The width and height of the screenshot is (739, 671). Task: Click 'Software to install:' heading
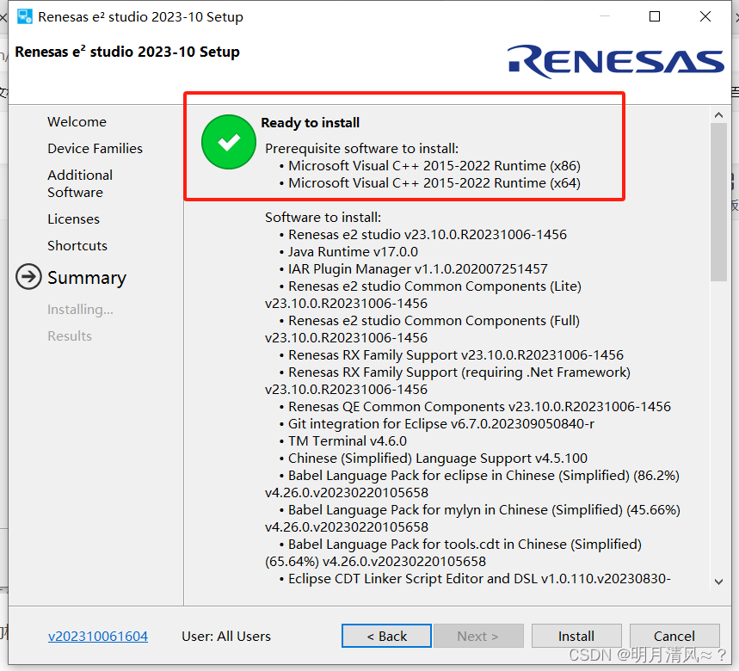click(323, 218)
